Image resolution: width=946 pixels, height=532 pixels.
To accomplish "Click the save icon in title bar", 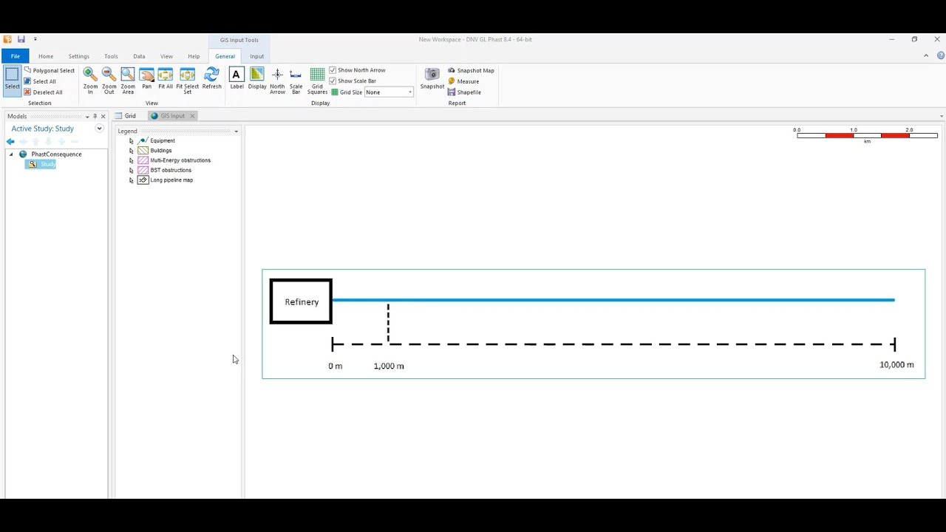I will pyautogui.click(x=21, y=39).
